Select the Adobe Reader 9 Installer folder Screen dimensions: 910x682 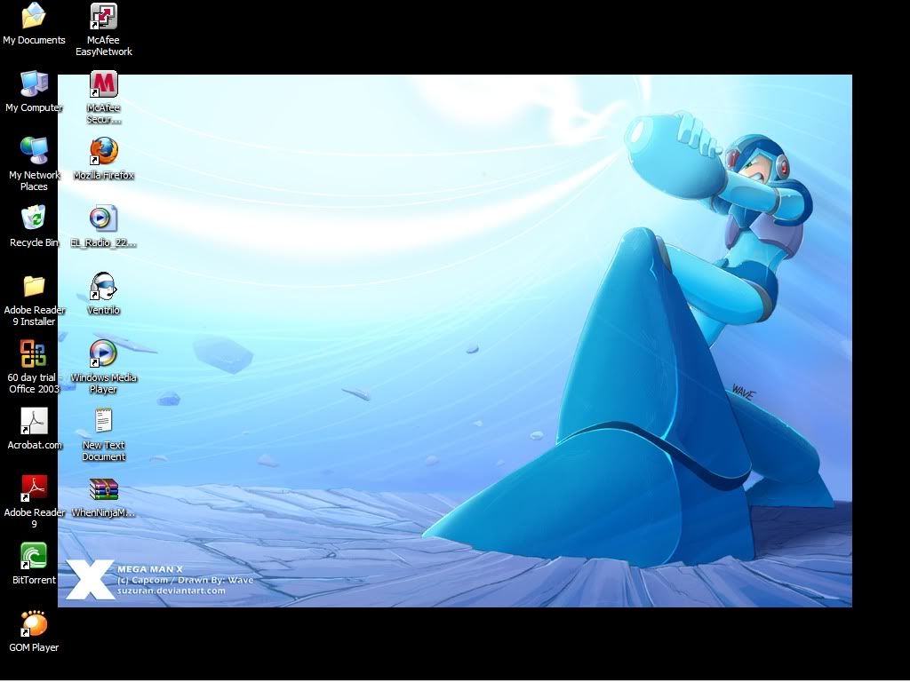click(x=34, y=286)
